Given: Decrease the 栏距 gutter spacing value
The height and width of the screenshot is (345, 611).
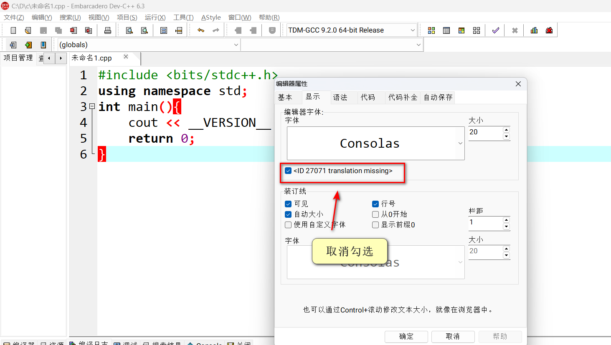Looking at the screenshot, I should click(x=507, y=227).
